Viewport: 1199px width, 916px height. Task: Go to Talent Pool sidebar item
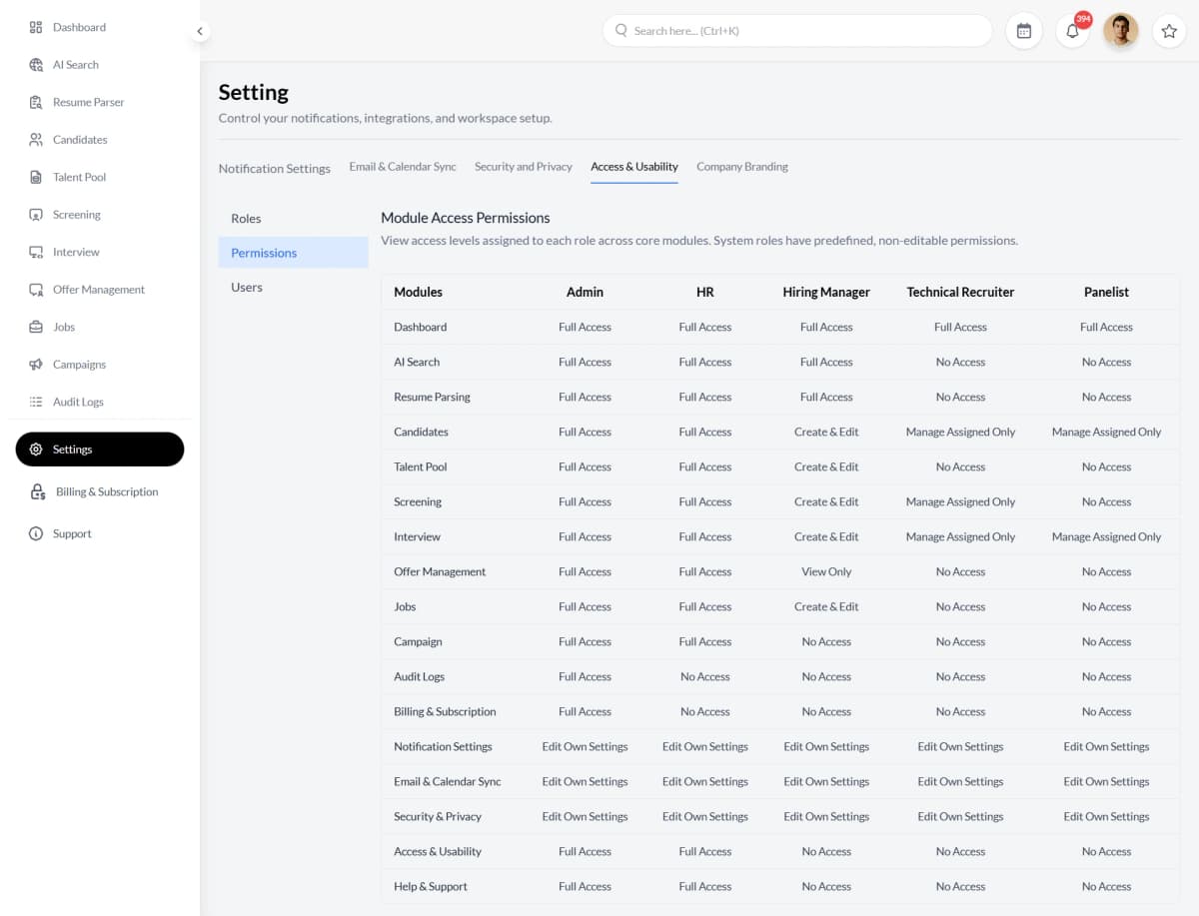(x=79, y=177)
